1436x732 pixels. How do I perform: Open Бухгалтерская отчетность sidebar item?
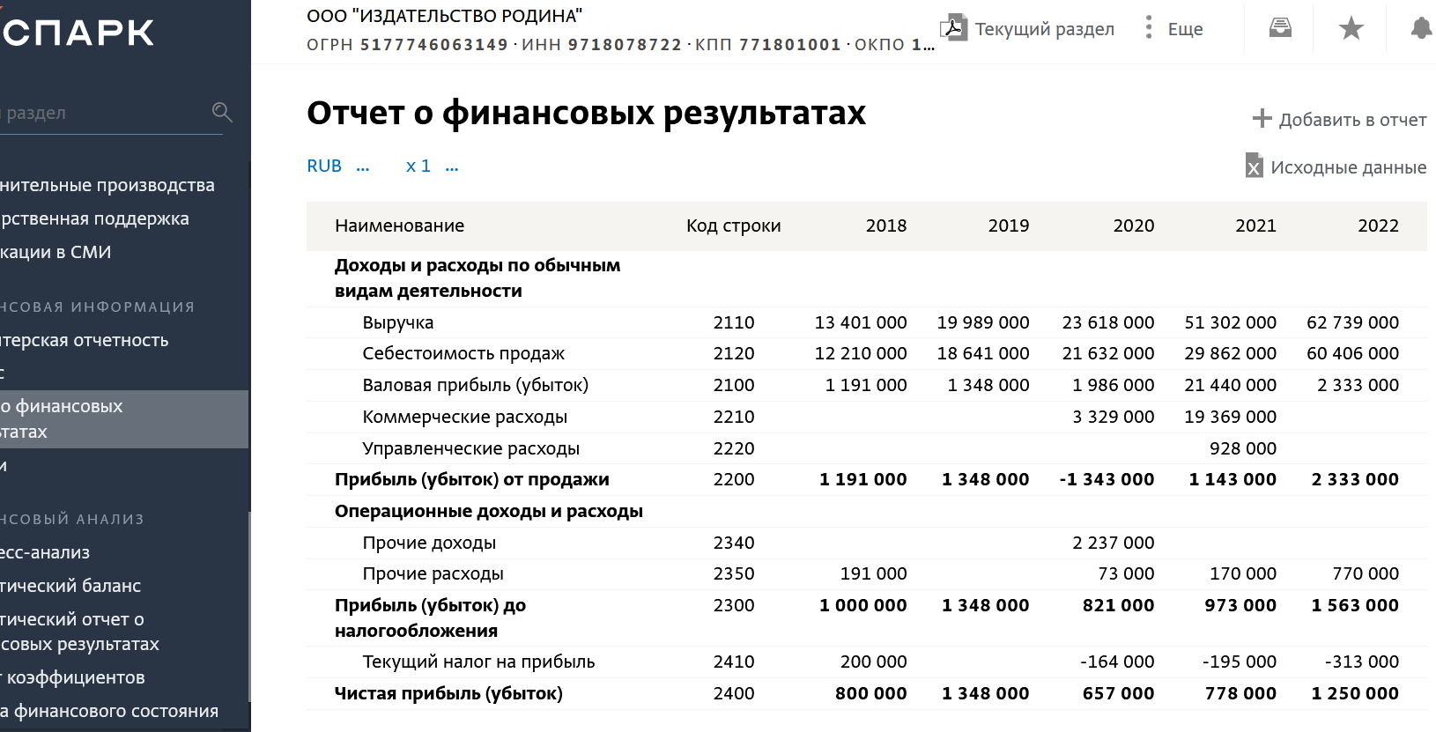84,340
